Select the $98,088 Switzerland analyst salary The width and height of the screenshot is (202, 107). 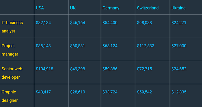pos(144,23)
